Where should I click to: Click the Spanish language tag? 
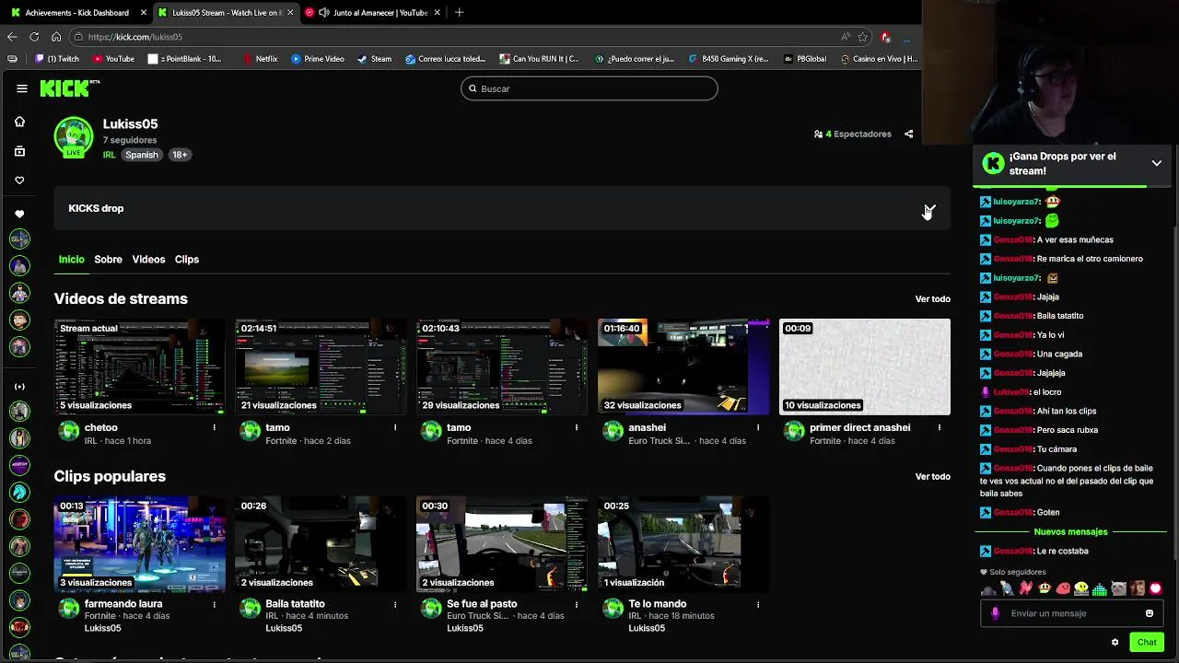pyautogui.click(x=142, y=155)
